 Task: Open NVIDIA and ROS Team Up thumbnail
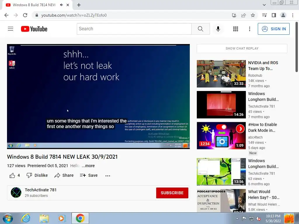tap(221, 74)
